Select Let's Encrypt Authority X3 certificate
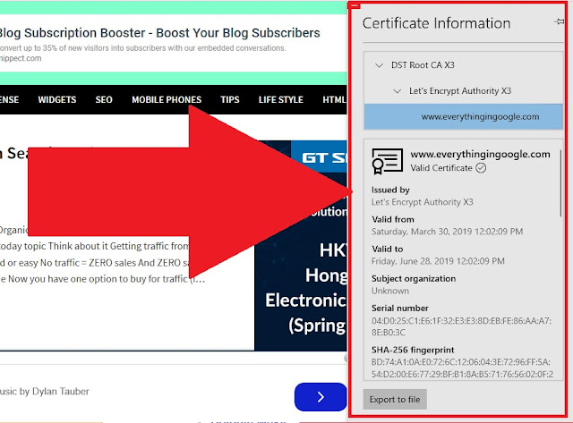573x423 pixels. click(x=460, y=91)
